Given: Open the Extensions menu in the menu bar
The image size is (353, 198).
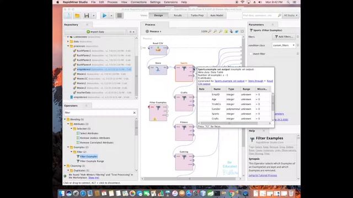Looking at the screenshot, I should point(170,2).
